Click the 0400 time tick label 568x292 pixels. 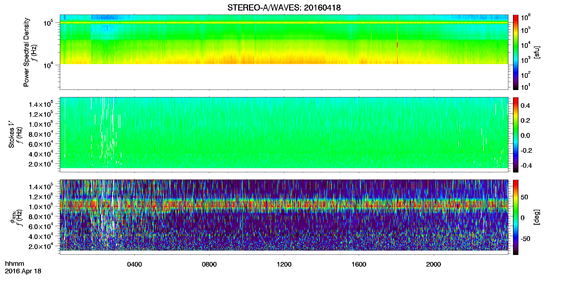pyautogui.click(x=134, y=264)
